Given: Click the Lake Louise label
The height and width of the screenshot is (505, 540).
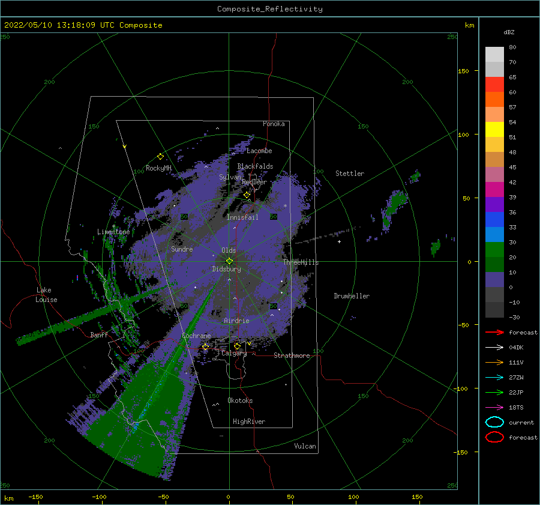Looking at the screenshot, I should coord(46,295).
